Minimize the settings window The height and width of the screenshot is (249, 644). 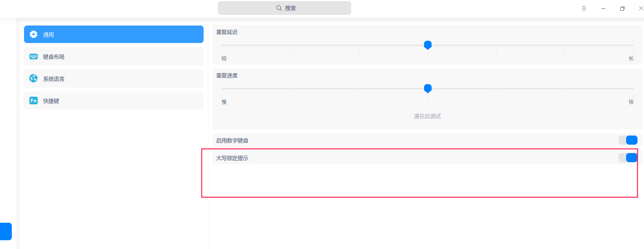click(603, 8)
